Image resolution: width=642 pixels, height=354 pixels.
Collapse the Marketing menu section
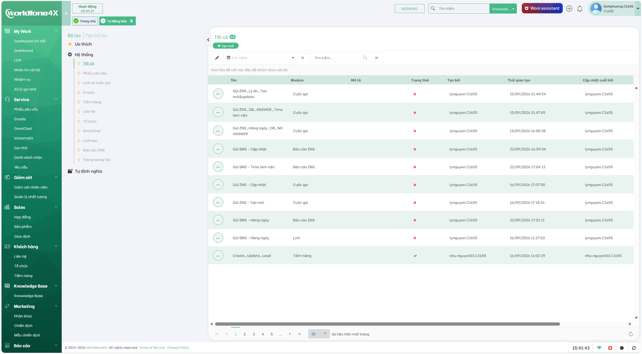click(x=56, y=306)
